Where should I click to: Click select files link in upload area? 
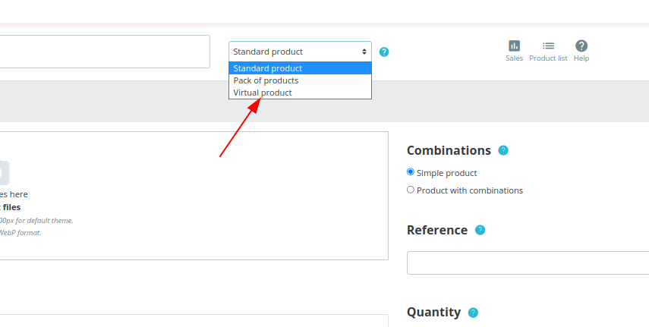pos(11,207)
